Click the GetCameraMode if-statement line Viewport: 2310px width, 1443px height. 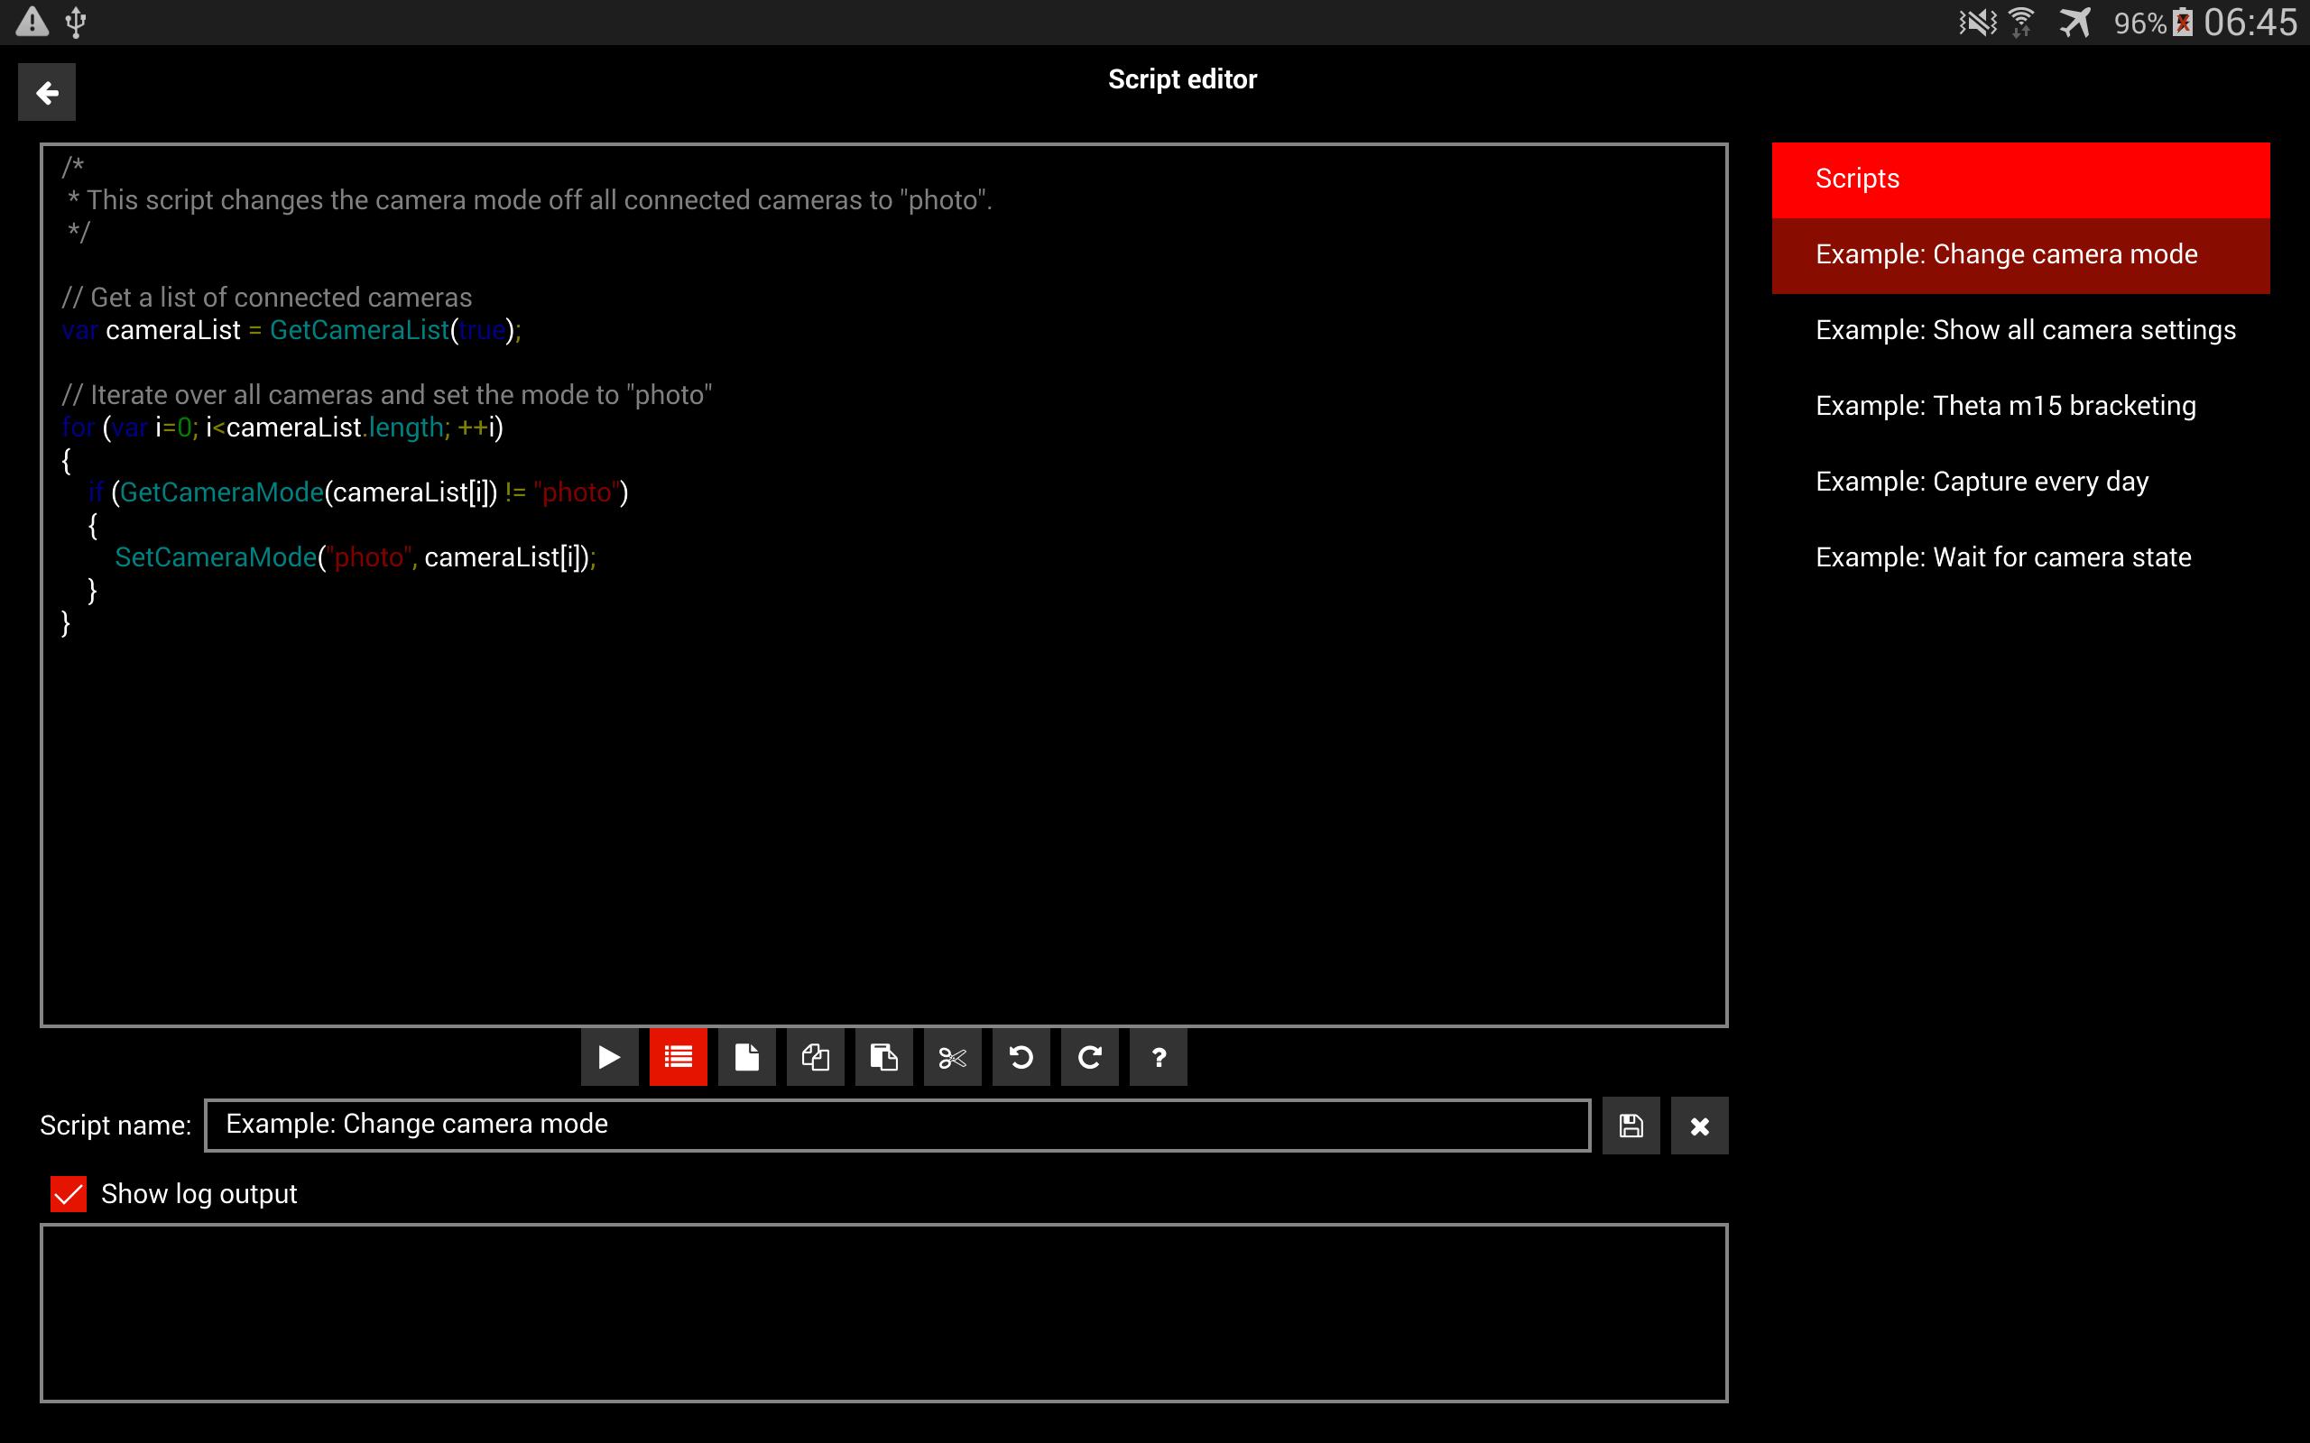359,492
